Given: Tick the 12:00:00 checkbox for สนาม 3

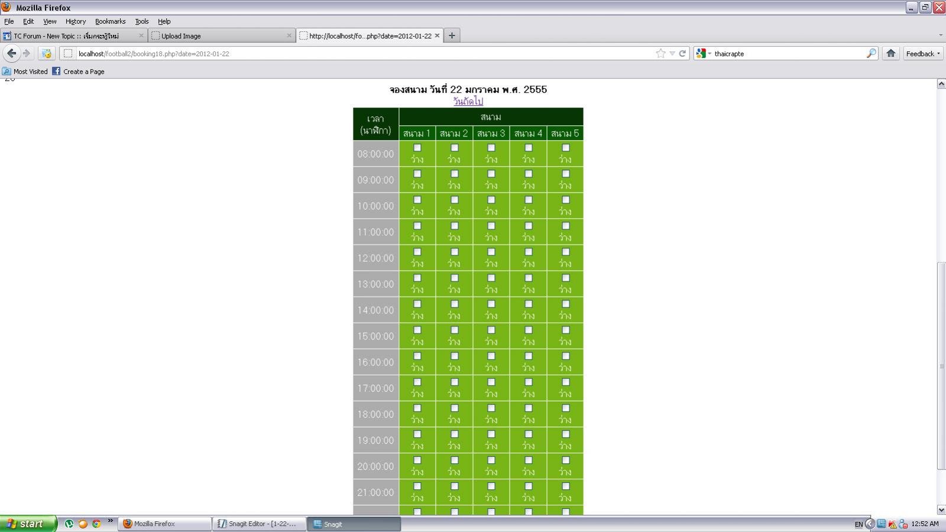Looking at the screenshot, I should (491, 252).
